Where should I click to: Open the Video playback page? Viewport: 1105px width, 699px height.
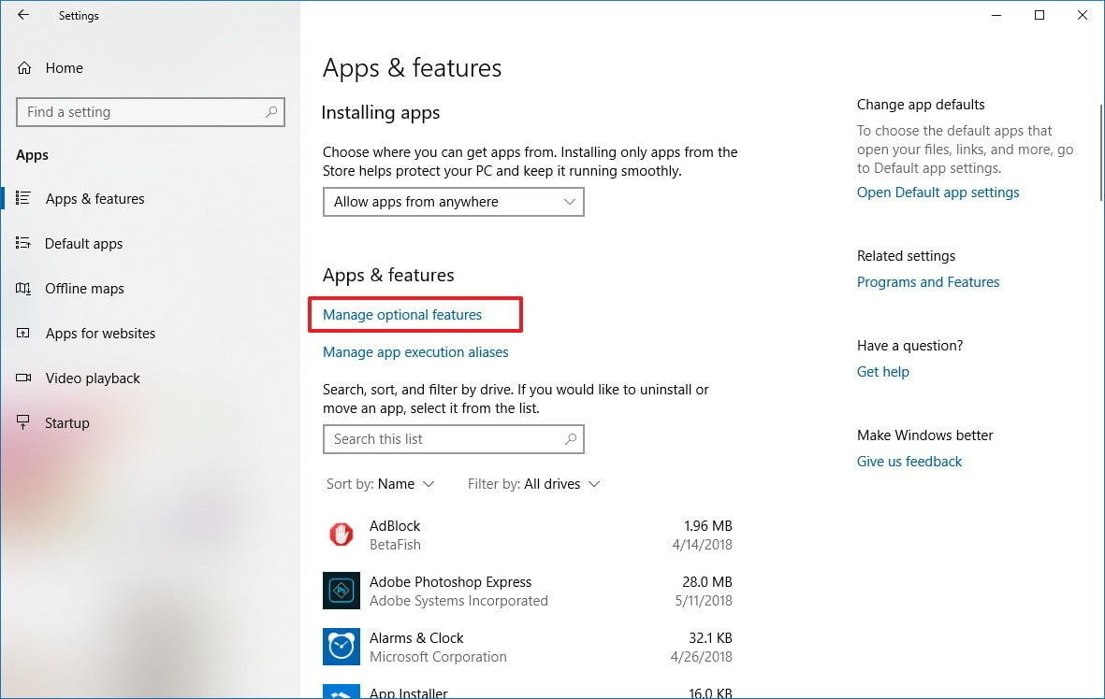coord(93,378)
